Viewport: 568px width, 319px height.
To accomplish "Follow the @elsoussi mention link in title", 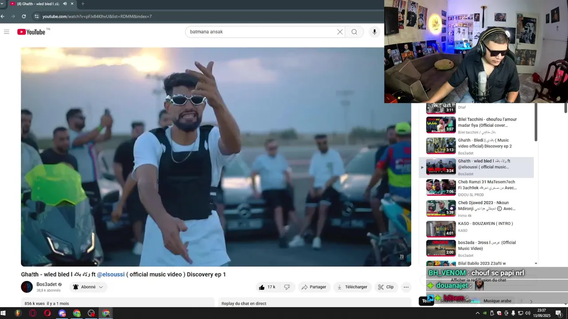I will point(111,275).
